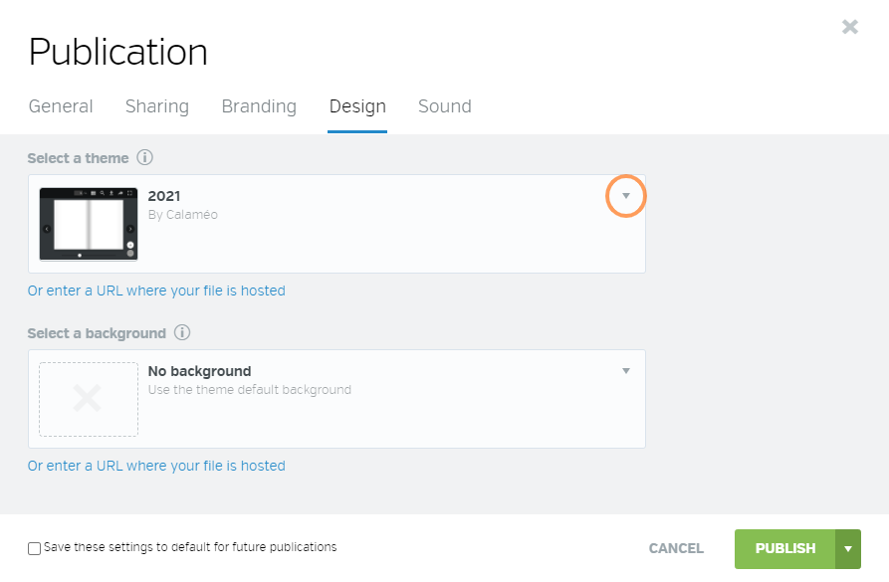Image resolution: width=889 pixels, height=582 pixels.
Task: Select the 2021 By Calaméo theme name
Action: tap(182, 205)
